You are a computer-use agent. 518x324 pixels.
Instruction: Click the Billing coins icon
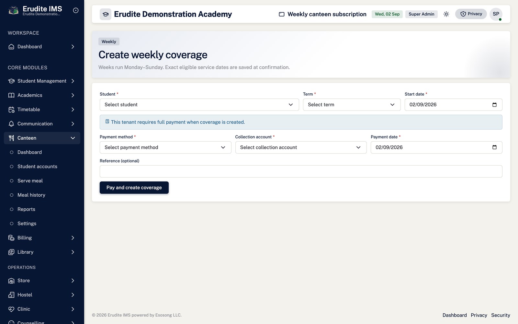click(x=11, y=238)
